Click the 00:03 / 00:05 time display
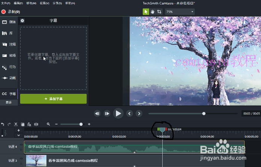This screenshot has width=261, height=167. pos(251,113)
